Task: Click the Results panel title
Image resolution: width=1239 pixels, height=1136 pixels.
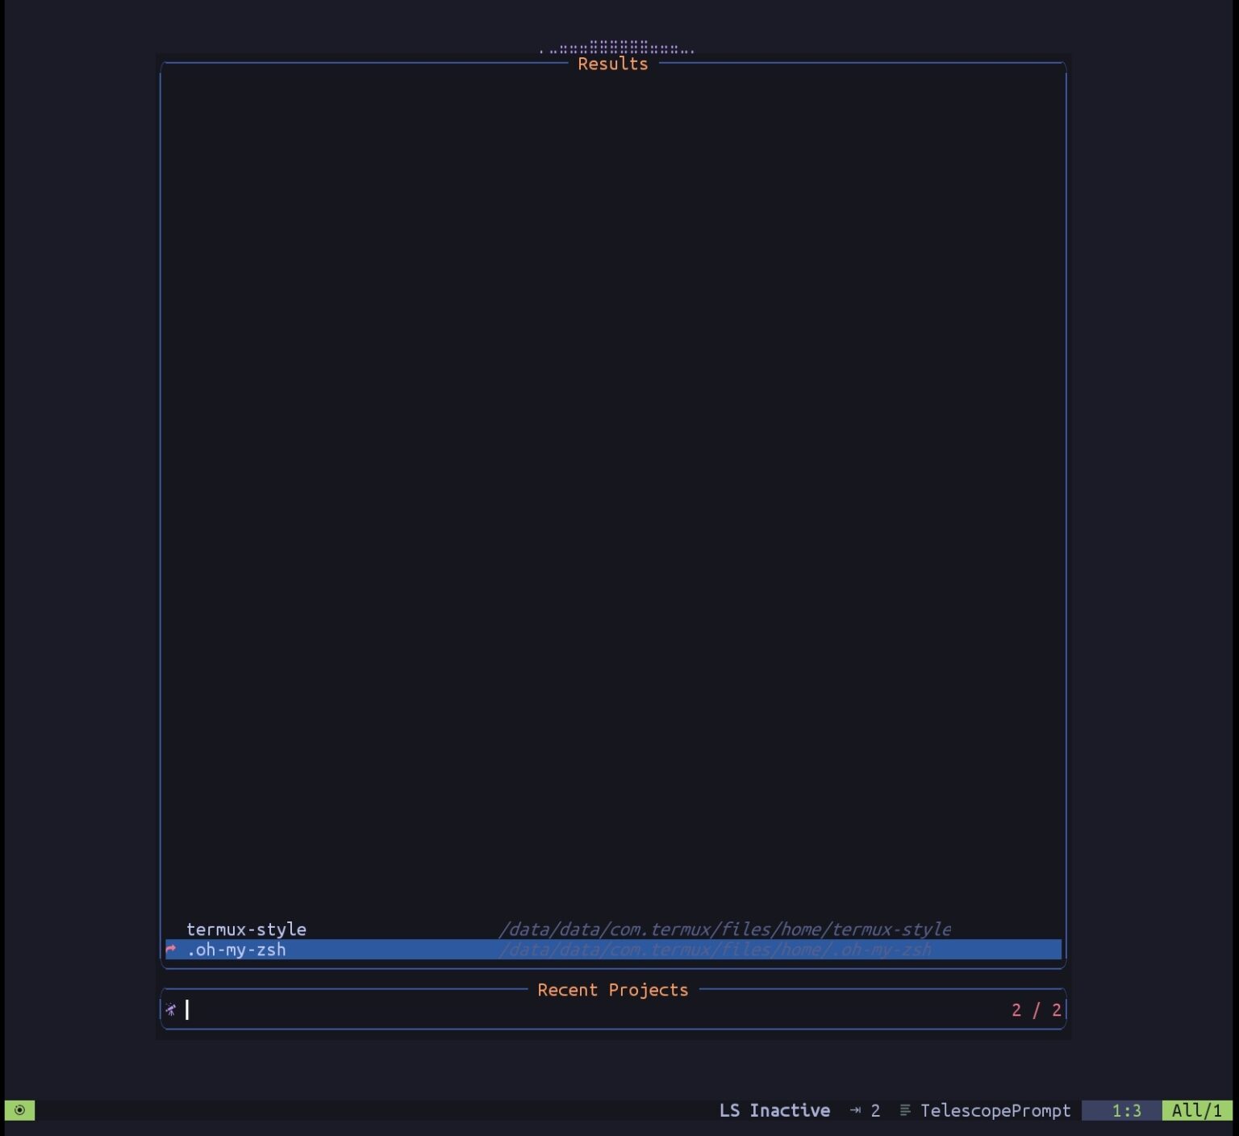Action: [613, 64]
